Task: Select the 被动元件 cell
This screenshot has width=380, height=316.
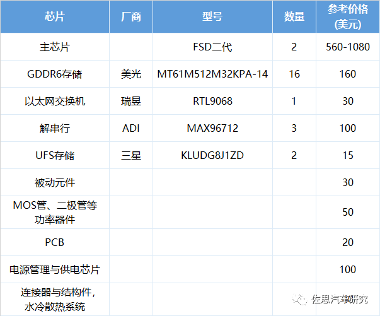Action: click(55, 182)
